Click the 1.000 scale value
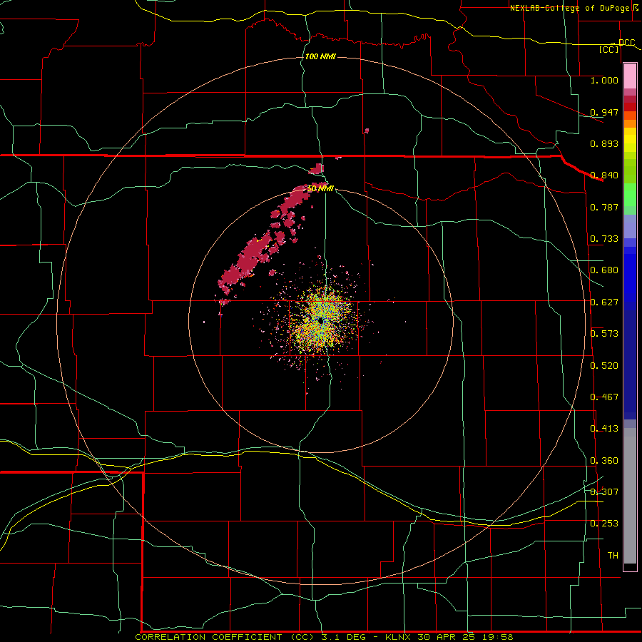642x642 pixels. [x=604, y=80]
